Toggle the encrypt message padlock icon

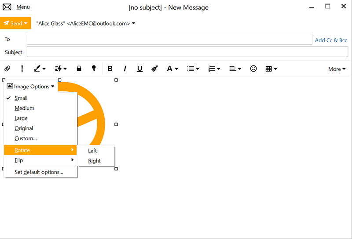pyautogui.click(x=79, y=69)
